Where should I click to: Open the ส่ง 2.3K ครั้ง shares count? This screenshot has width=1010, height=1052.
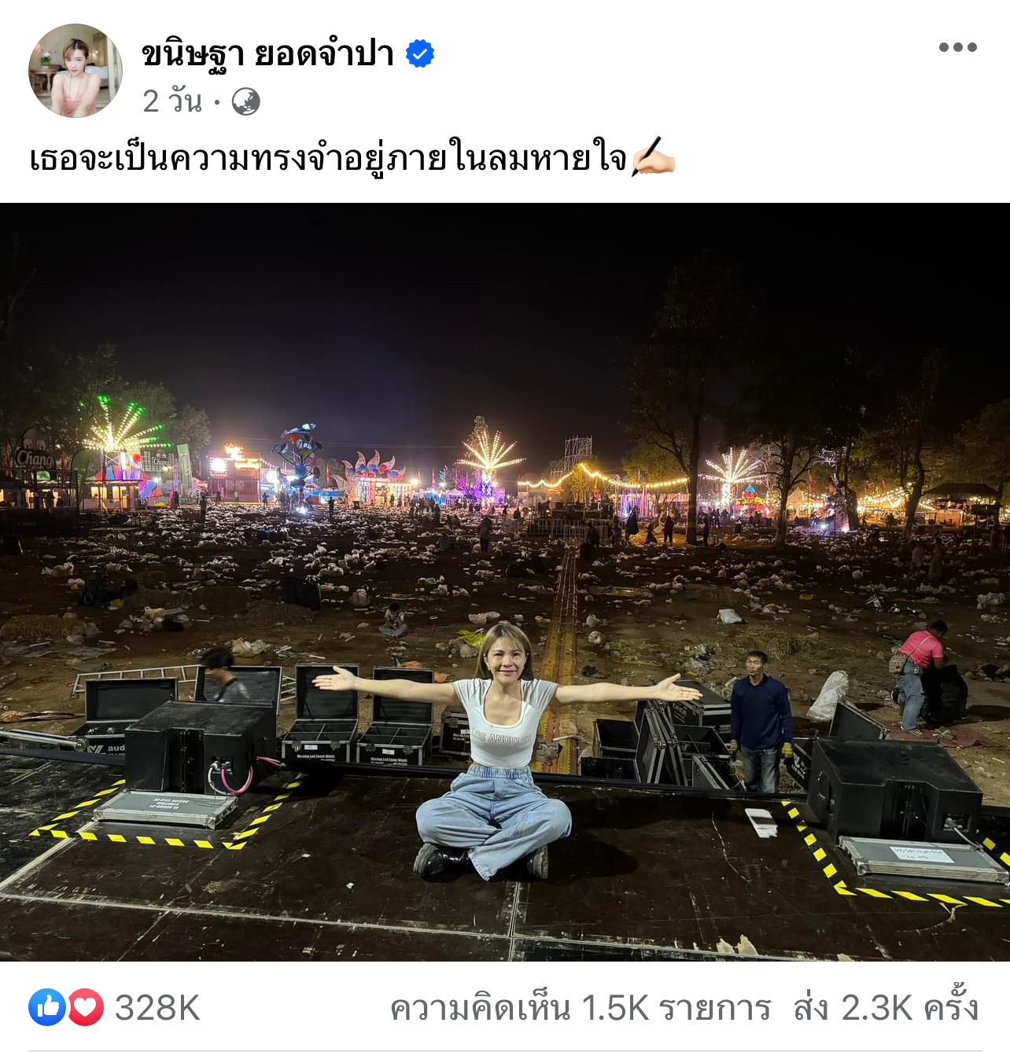(x=887, y=1008)
